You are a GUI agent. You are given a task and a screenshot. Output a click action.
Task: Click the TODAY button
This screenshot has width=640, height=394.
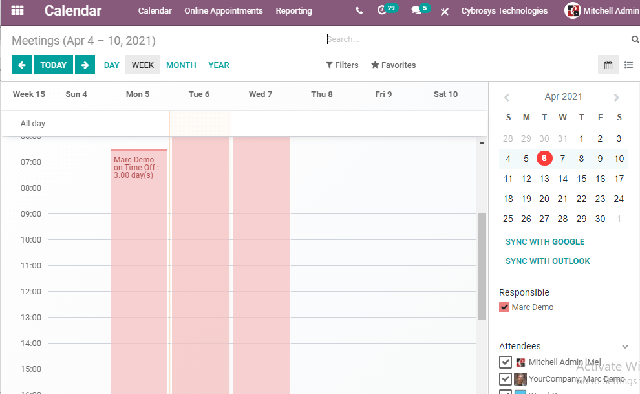[53, 65]
